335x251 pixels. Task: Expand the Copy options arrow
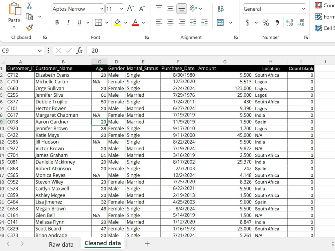point(40,17)
